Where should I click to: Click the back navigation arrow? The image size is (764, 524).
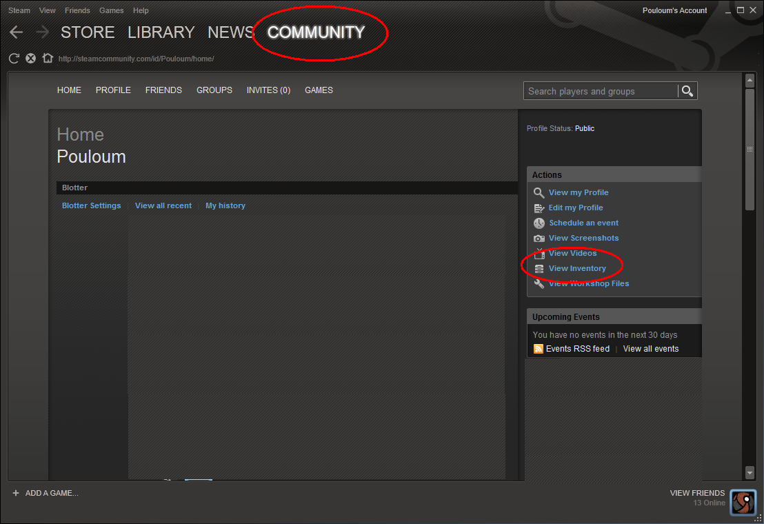tap(16, 32)
